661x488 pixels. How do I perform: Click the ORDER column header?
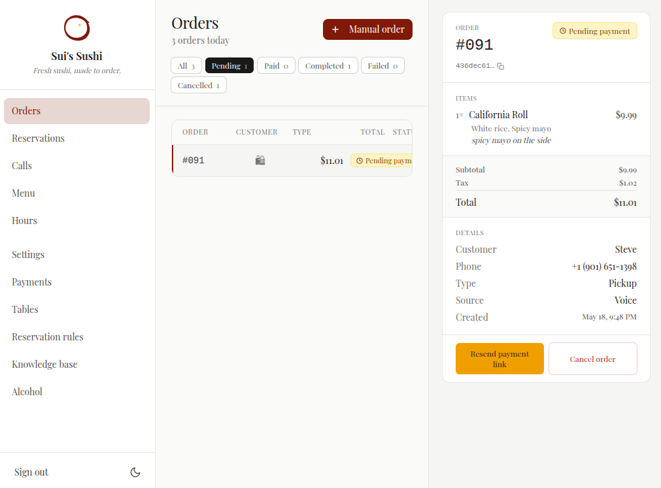tap(195, 132)
